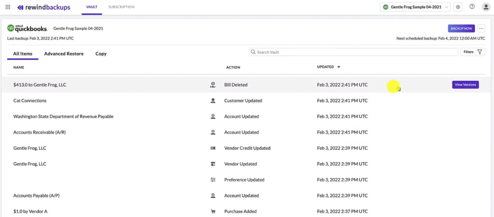Click the Vendor Credit Updated icon
The height and width of the screenshot is (217, 494).
(213, 148)
